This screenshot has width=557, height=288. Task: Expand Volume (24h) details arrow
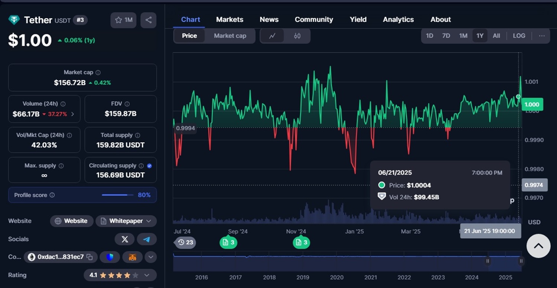click(x=72, y=114)
